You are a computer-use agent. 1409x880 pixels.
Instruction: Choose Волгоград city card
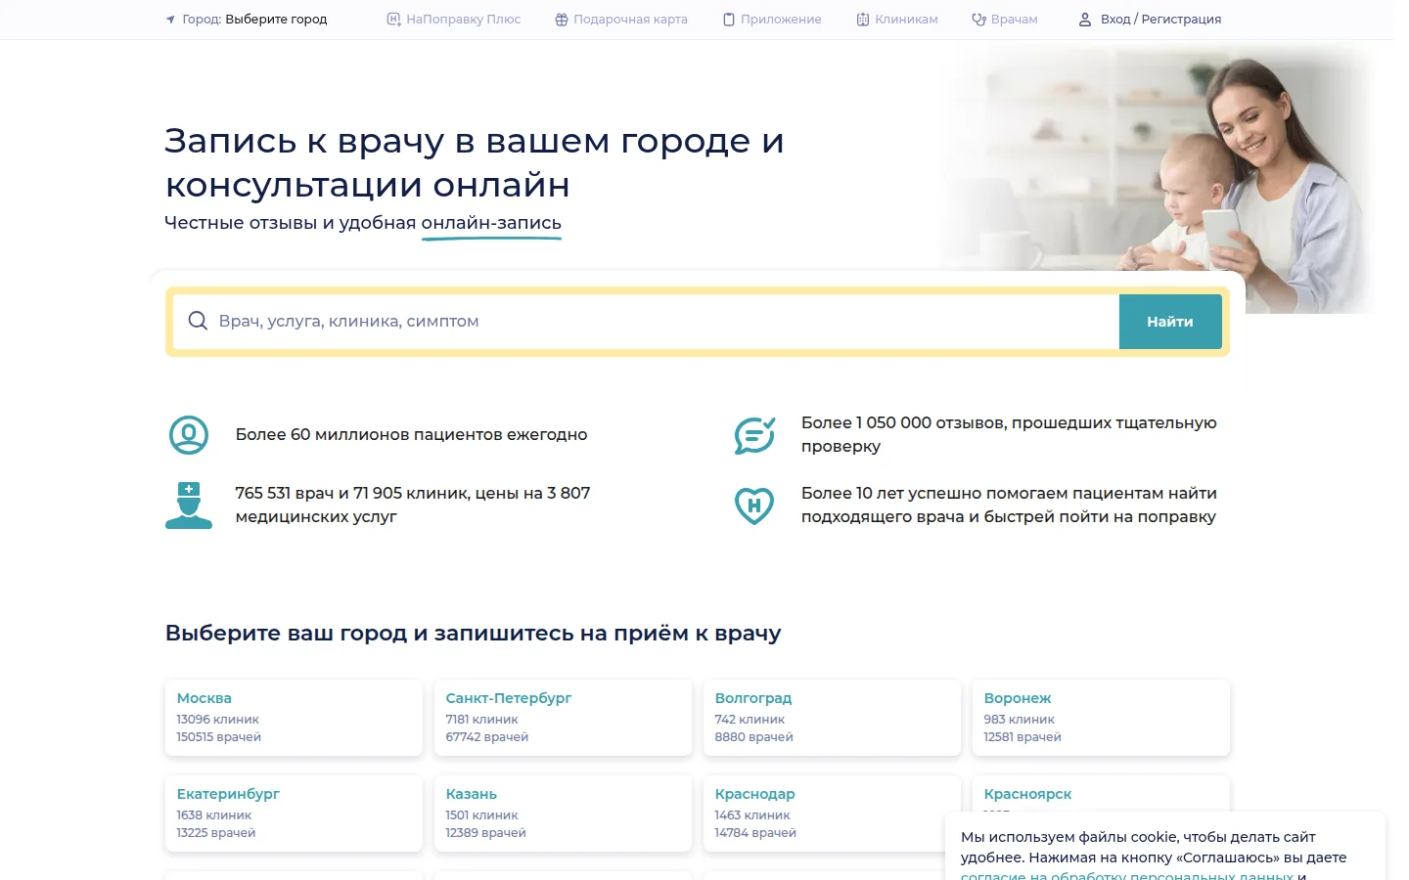[x=832, y=718]
